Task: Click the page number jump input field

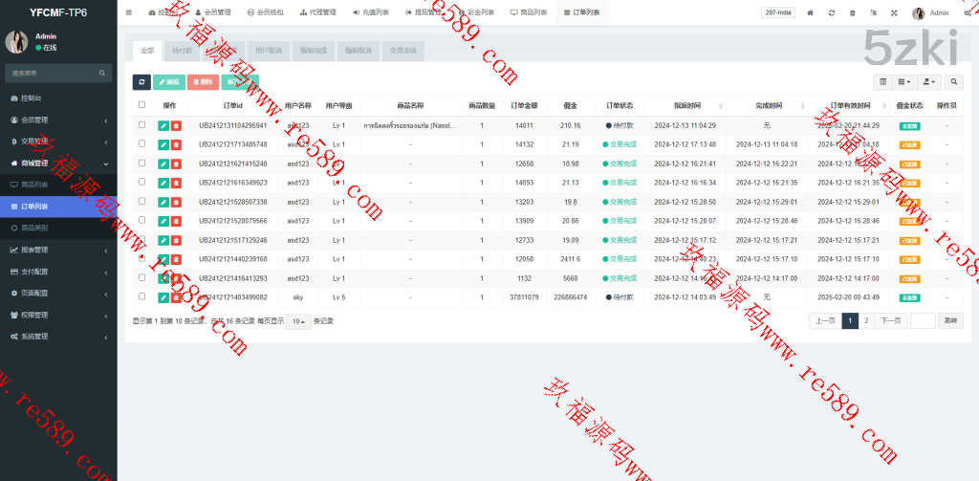Action: (x=923, y=321)
